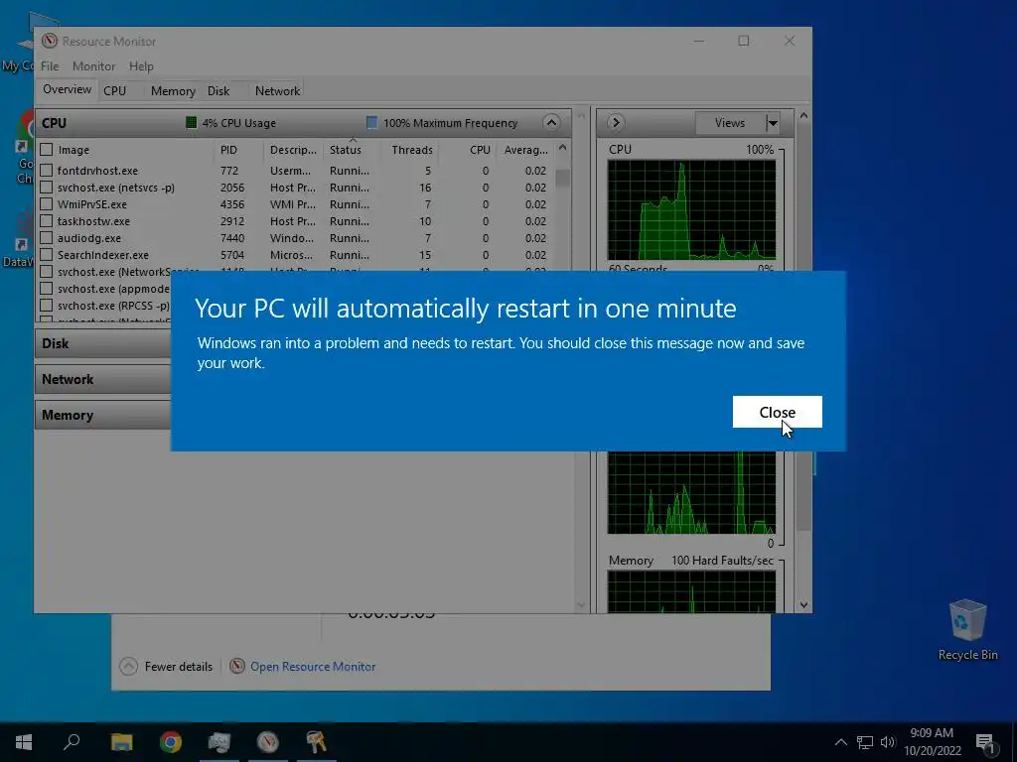Open the Recycle Bin desktop icon
The image size is (1017, 762).
967,628
